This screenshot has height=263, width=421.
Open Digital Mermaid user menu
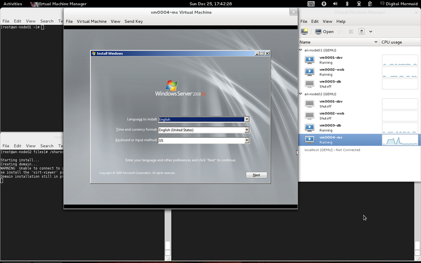point(399,4)
